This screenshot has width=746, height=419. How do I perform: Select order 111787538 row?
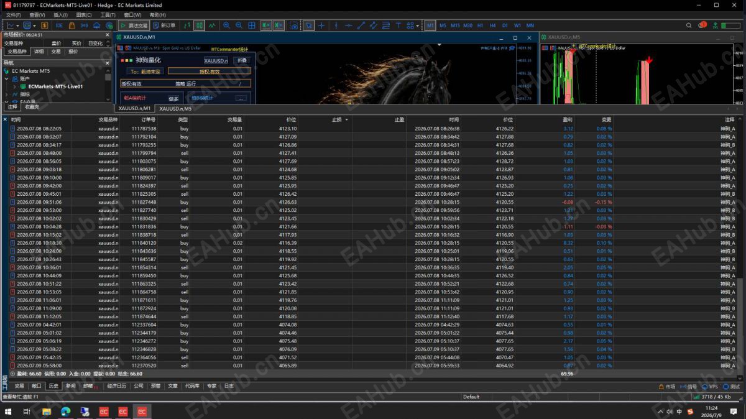pos(373,129)
